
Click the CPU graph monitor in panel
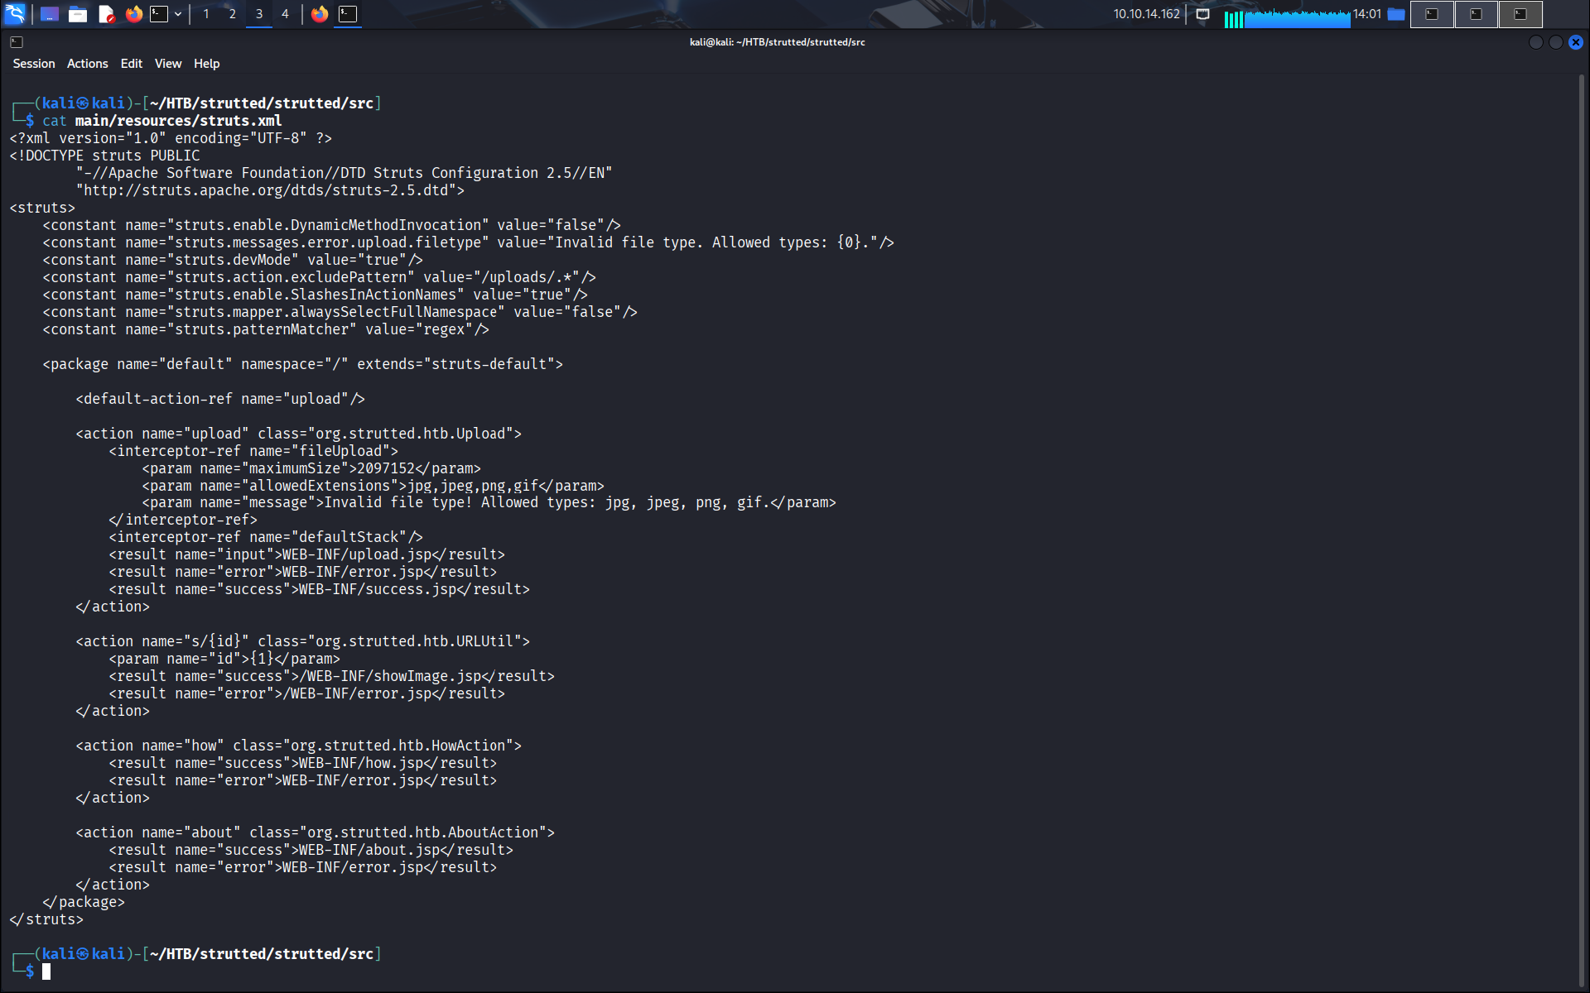click(1288, 17)
